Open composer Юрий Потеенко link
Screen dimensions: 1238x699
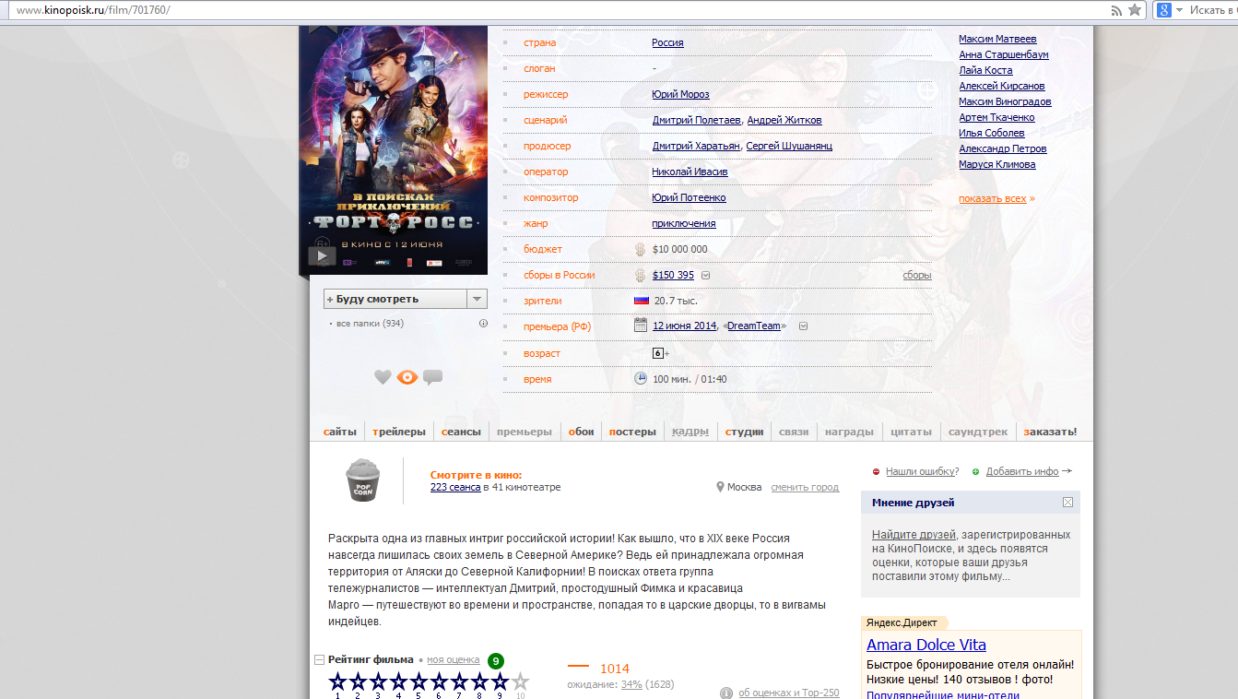coord(689,197)
